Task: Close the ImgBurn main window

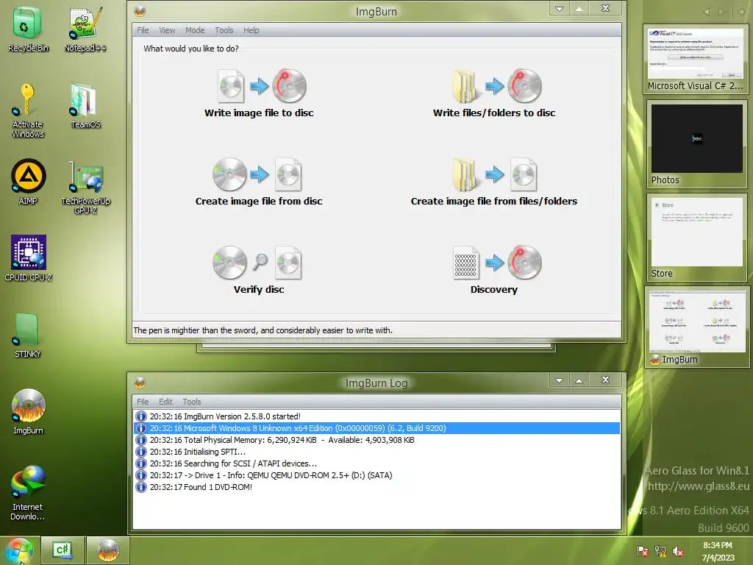Action: pyautogui.click(x=606, y=9)
